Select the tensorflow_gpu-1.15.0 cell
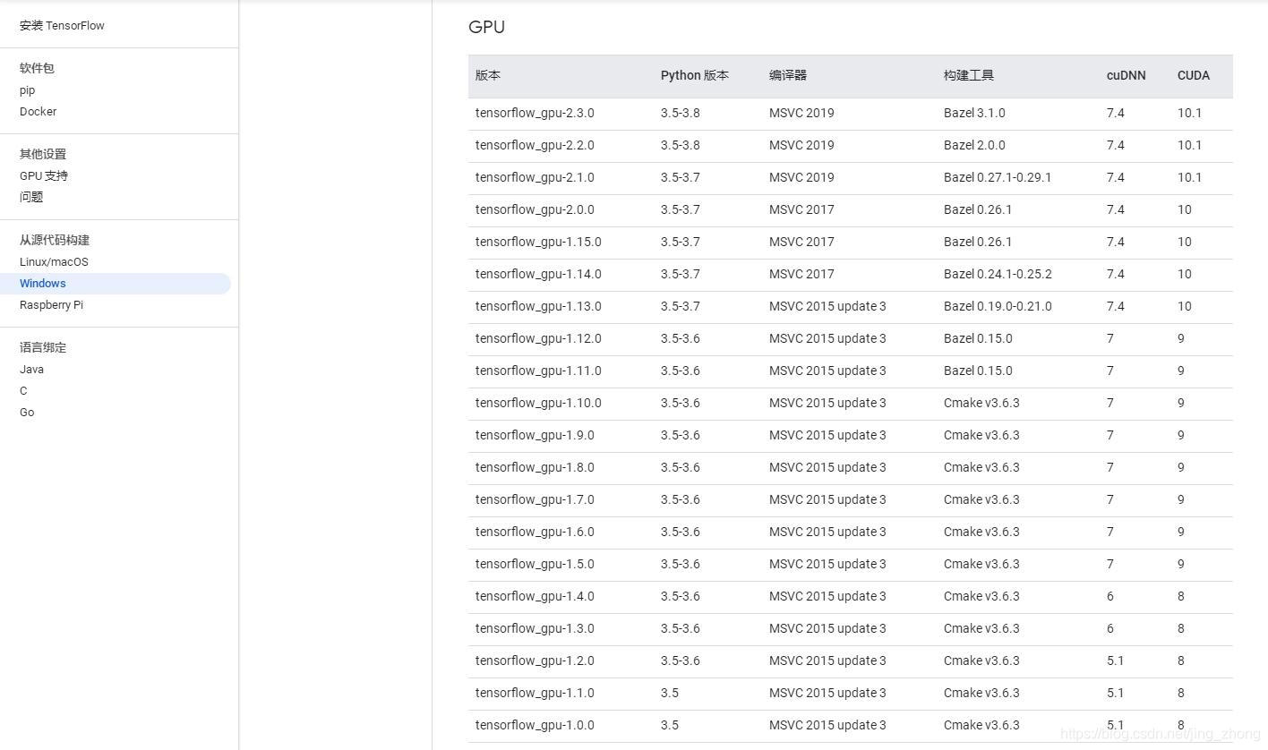The image size is (1268, 750). coord(538,243)
